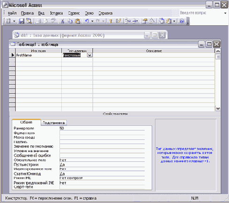The height and width of the screenshot is (203, 229).
Task: Click the Save icon in toolbar
Action: (x=22, y=21)
